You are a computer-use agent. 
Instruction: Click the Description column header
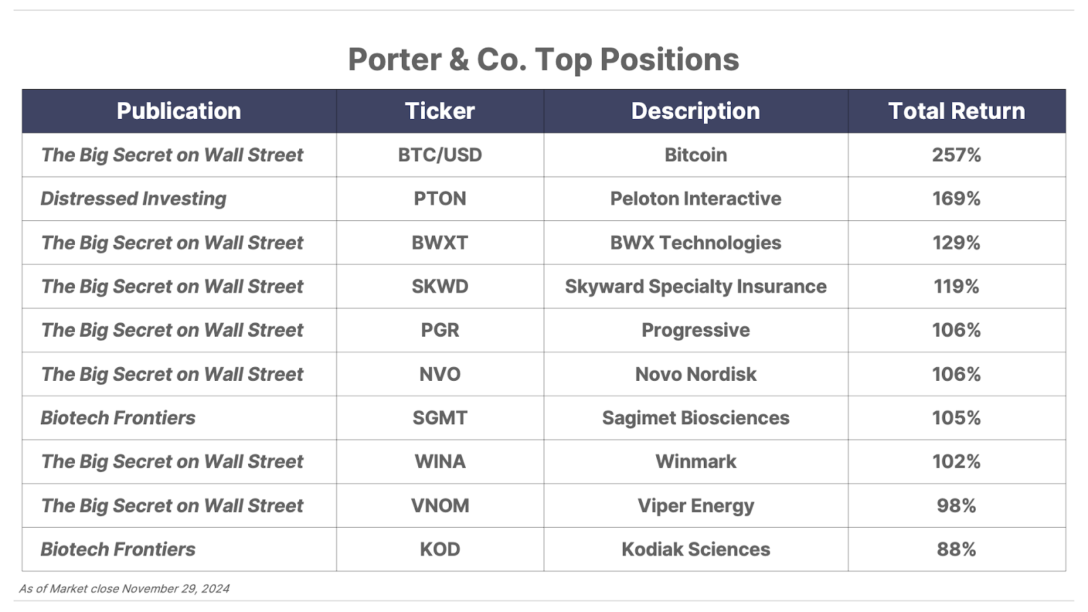tap(696, 111)
